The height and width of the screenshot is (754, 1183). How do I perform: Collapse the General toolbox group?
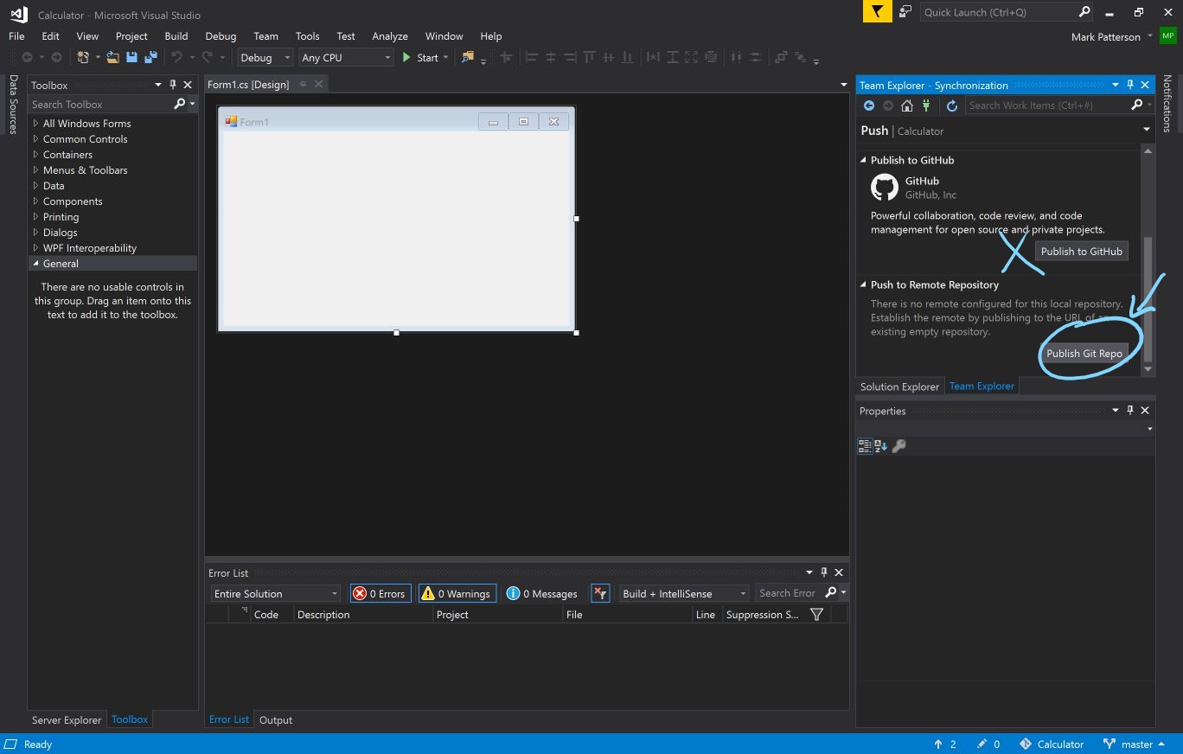(35, 264)
